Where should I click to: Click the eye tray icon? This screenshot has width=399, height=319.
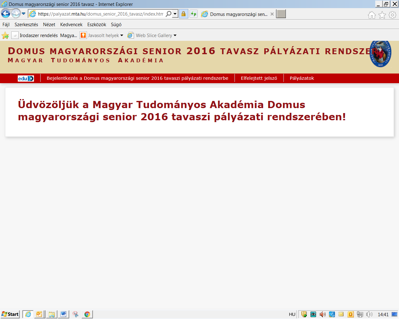313,314
